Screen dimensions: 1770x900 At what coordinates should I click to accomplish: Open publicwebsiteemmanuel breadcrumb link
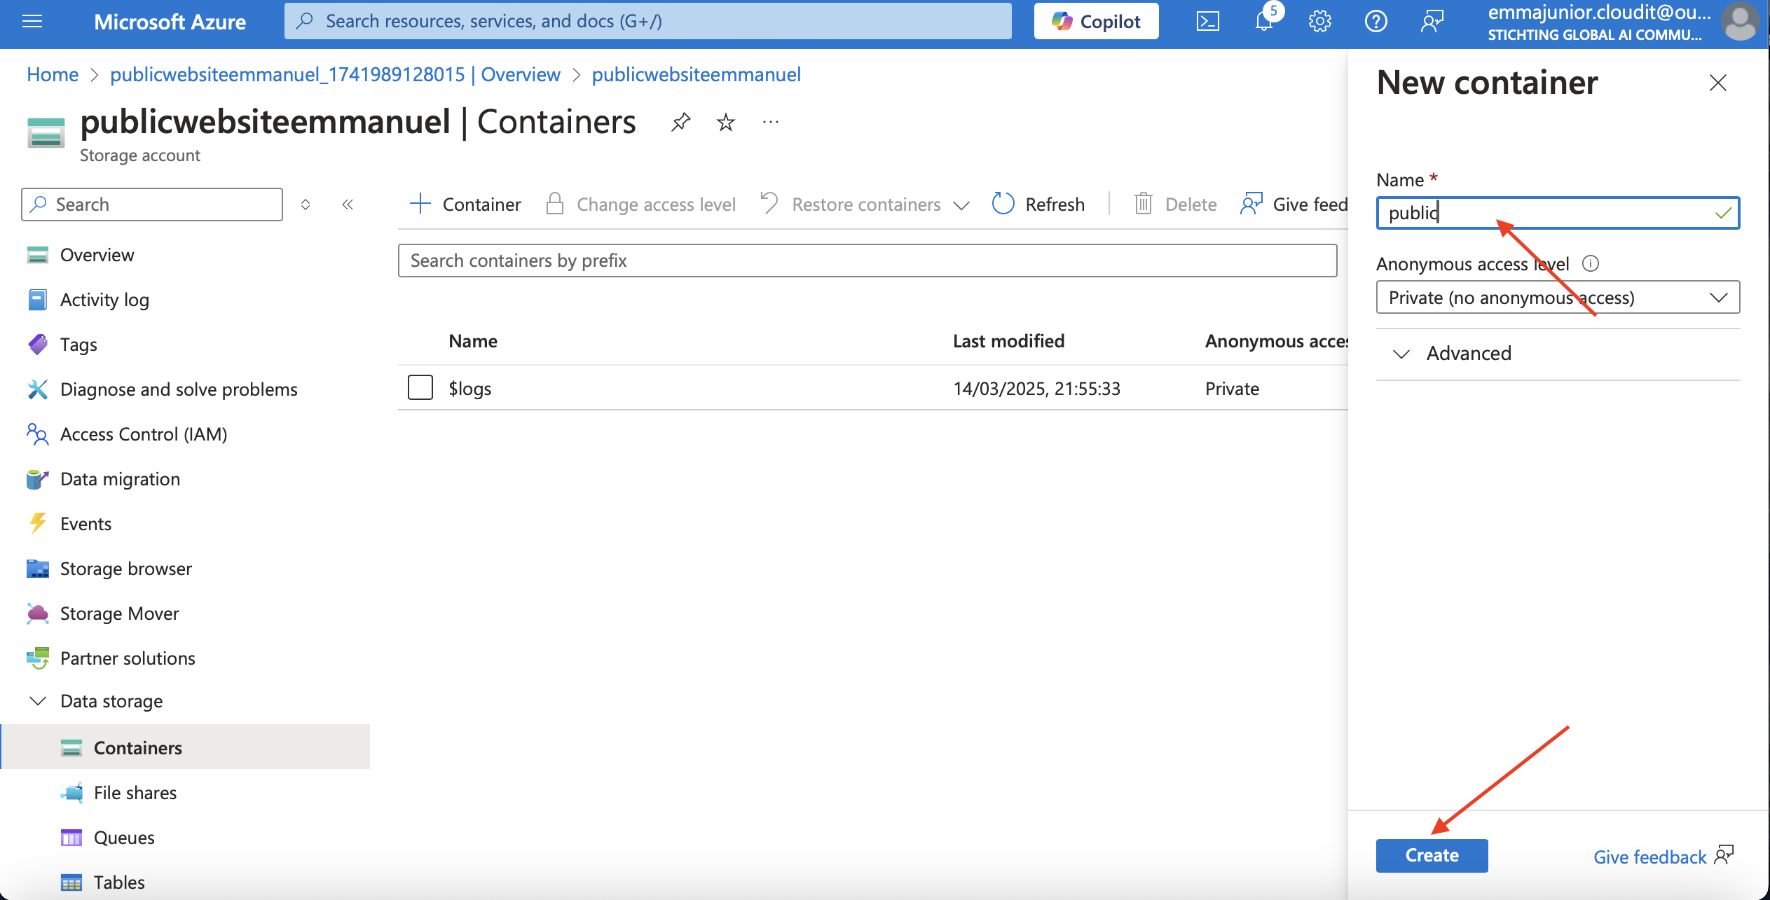(696, 74)
